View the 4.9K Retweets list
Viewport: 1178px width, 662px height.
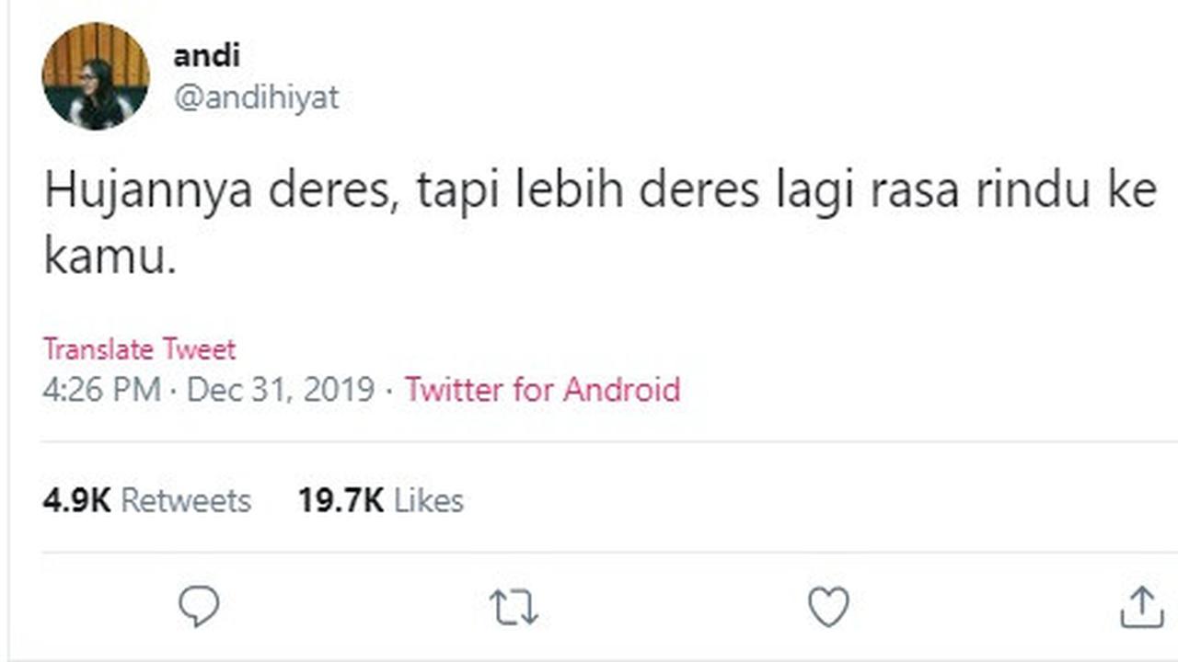[x=145, y=500]
